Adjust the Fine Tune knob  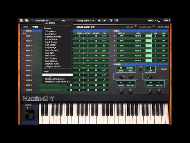click(x=136, y=27)
